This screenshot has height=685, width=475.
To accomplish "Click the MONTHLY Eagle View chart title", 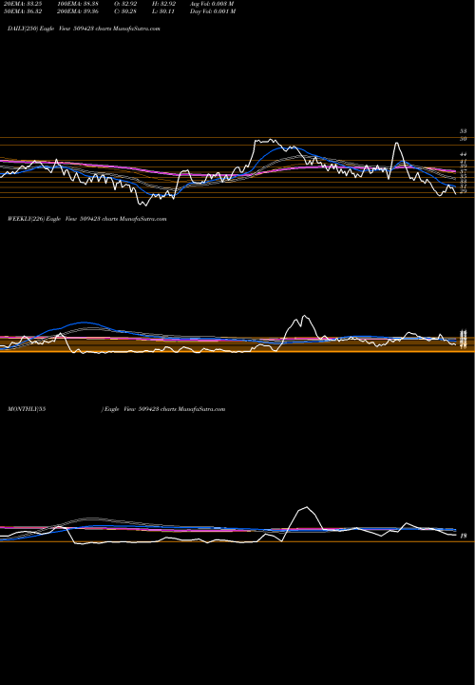I will (x=116, y=409).
